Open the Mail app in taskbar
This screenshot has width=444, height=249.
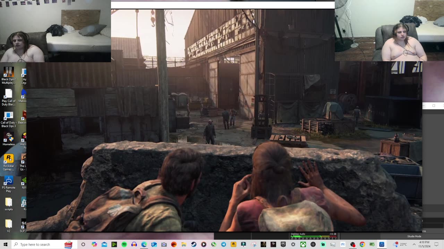(x=104, y=245)
